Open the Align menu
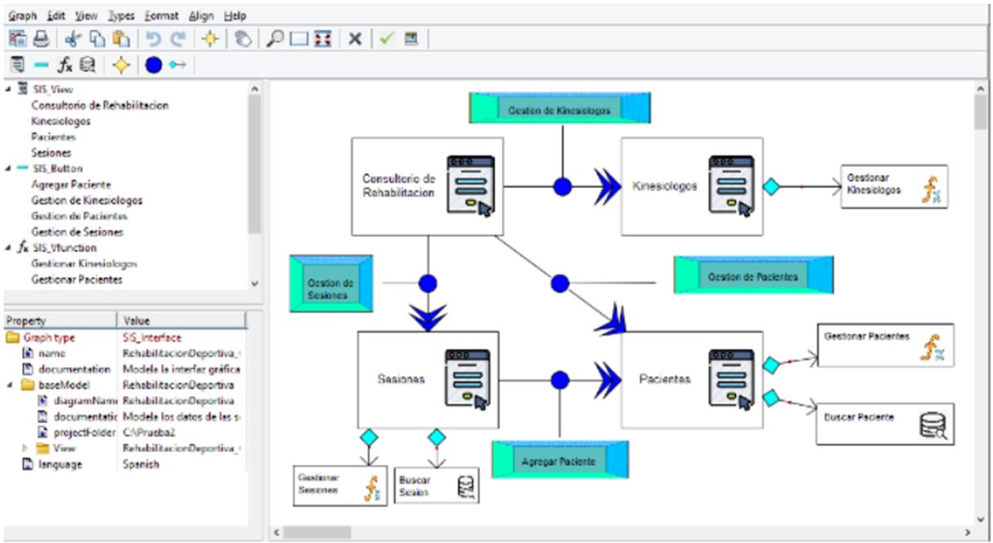Screen dimensions: 993x543 point(201,15)
